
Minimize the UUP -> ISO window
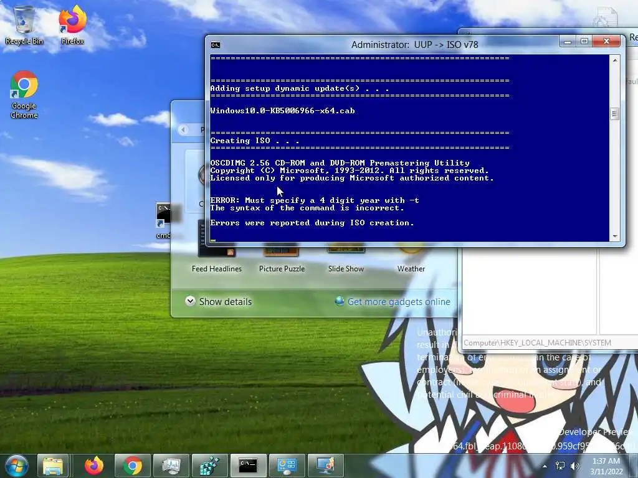[568, 42]
